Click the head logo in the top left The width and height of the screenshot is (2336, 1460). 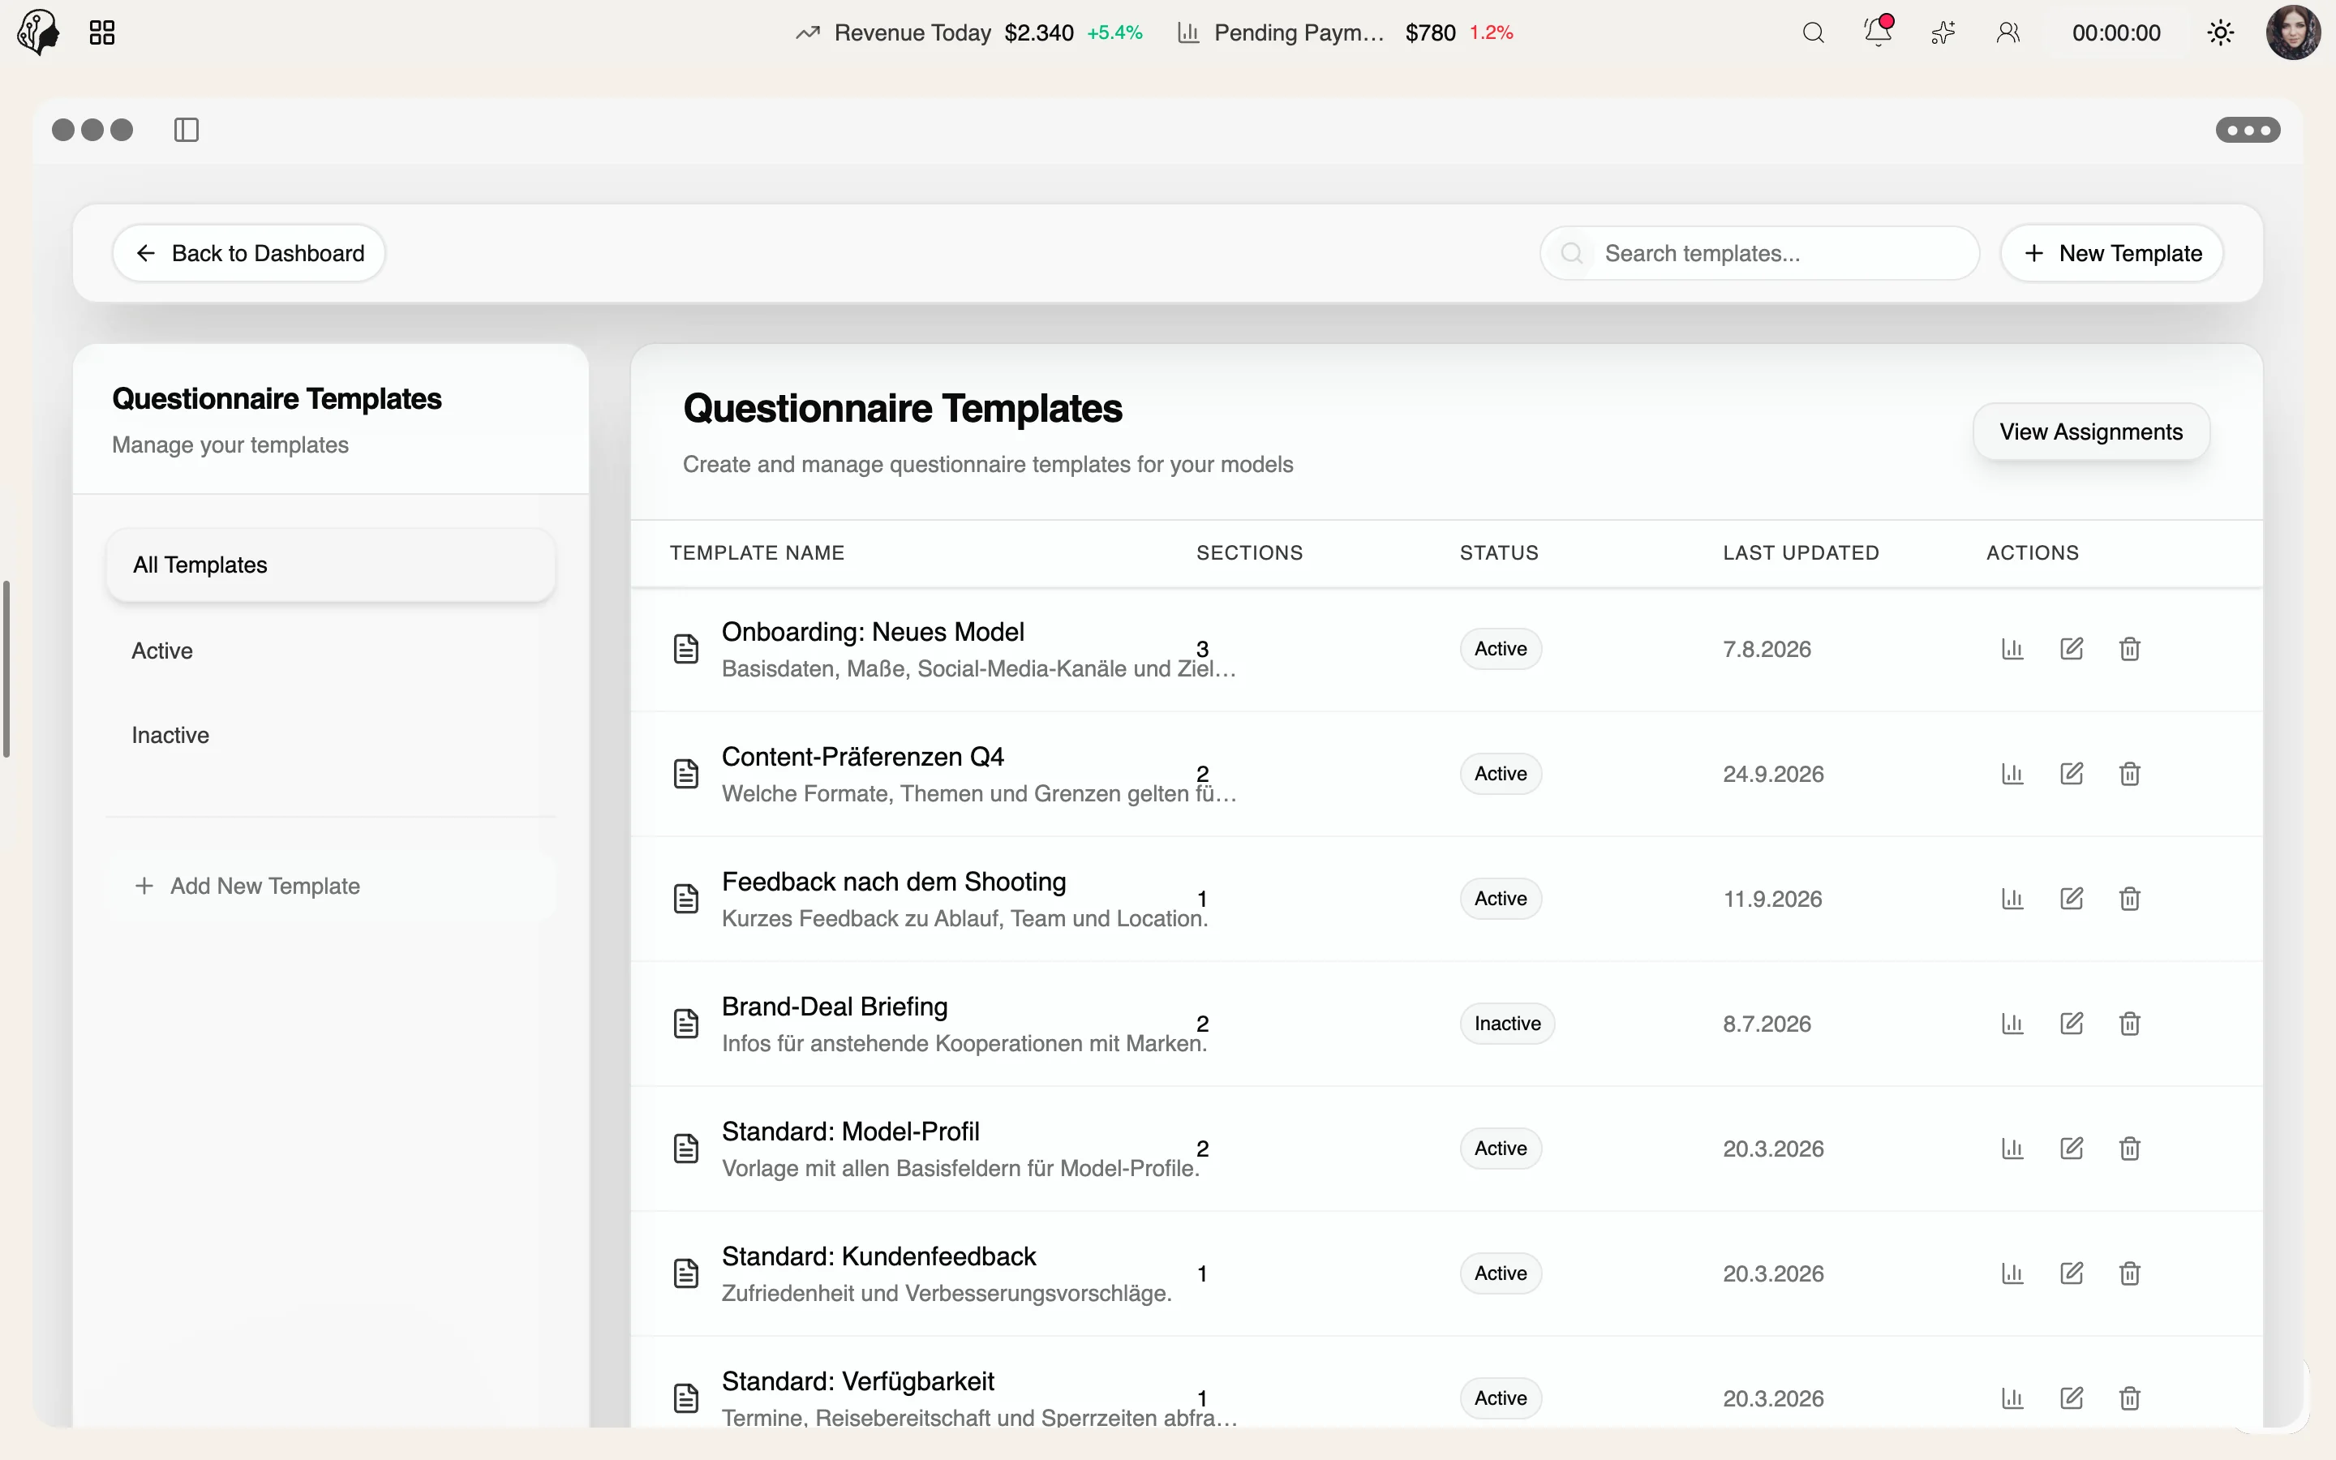click(x=39, y=32)
